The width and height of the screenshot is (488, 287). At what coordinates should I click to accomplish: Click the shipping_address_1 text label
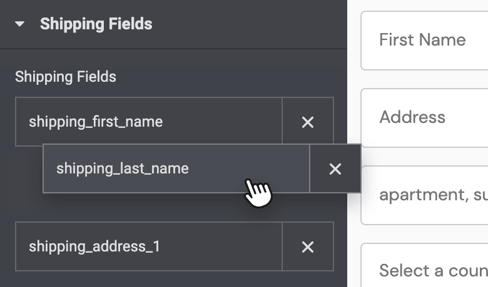click(x=94, y=246)
